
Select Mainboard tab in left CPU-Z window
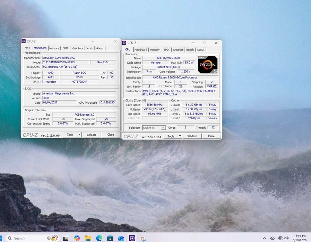tap(40, 48)
